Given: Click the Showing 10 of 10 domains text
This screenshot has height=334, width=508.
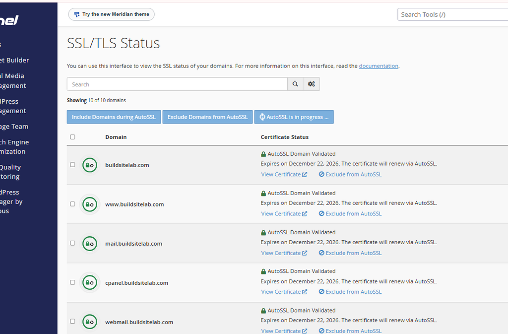Looking at the screenshot, I should coord(96,100).
